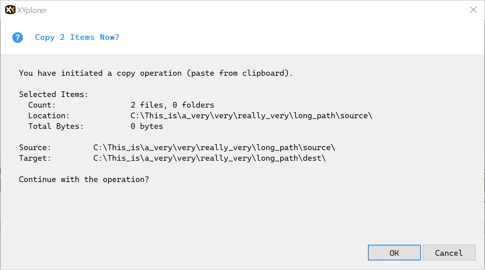
Task: Click the Total Bytes value of 0 bytes
Action: [x=147, y=126]
